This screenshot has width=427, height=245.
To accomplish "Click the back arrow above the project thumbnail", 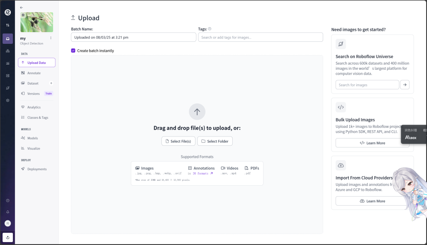I will (22, 8).
